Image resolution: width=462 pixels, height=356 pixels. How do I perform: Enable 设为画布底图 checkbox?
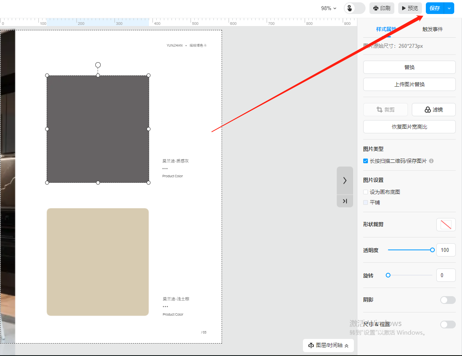pyautogui.click(x=366, y=192)
